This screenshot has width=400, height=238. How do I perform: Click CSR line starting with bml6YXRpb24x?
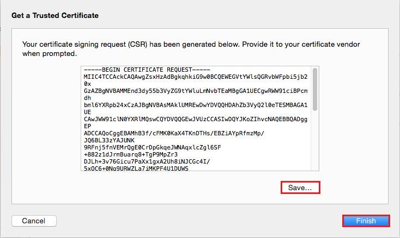pyautogui.click(x=196, y=105)
